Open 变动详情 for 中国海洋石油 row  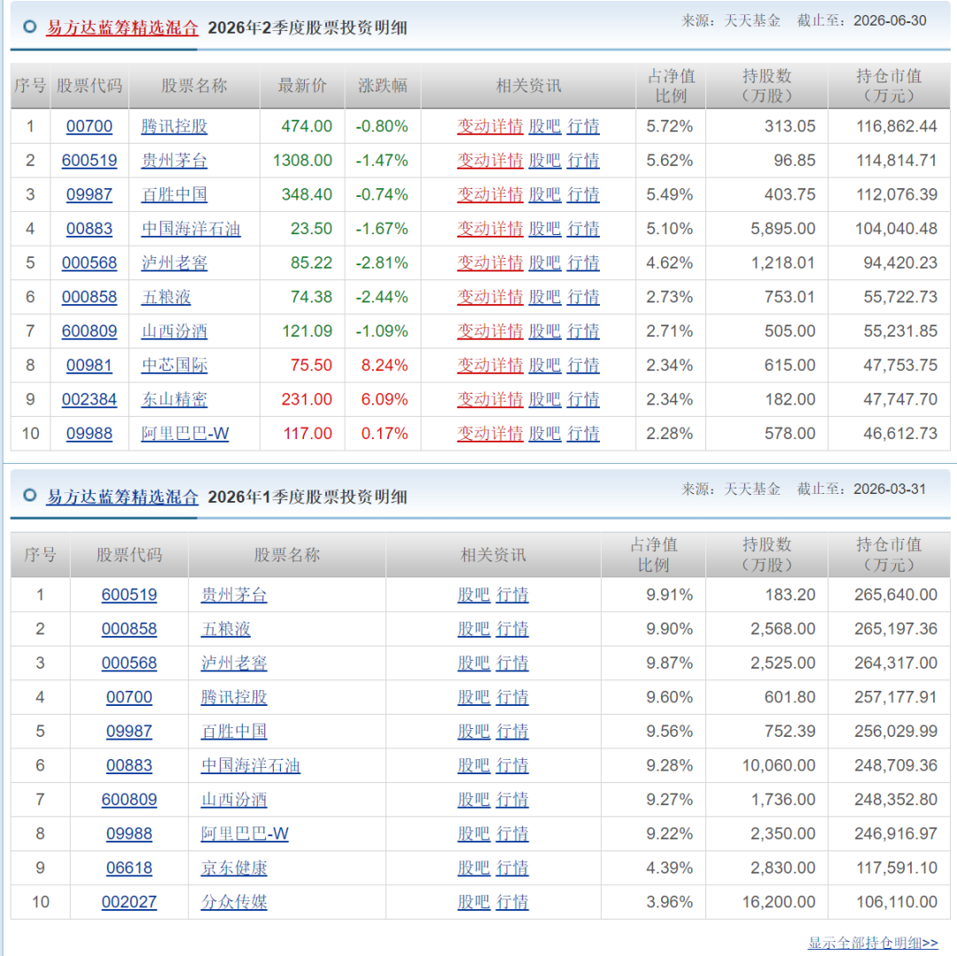coord(490,229)
